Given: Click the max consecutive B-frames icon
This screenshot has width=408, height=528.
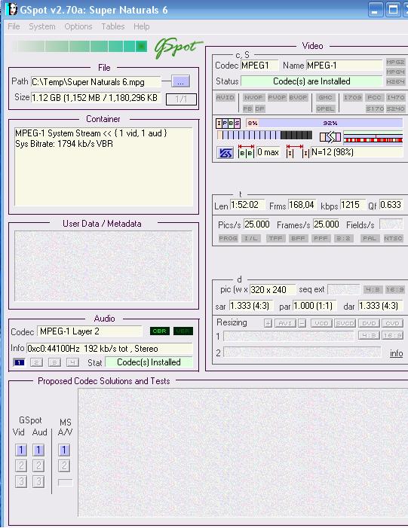Looking at the screenshot, I should point(246,151).
